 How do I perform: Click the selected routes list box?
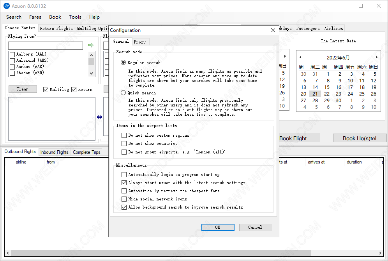(52, 119)
